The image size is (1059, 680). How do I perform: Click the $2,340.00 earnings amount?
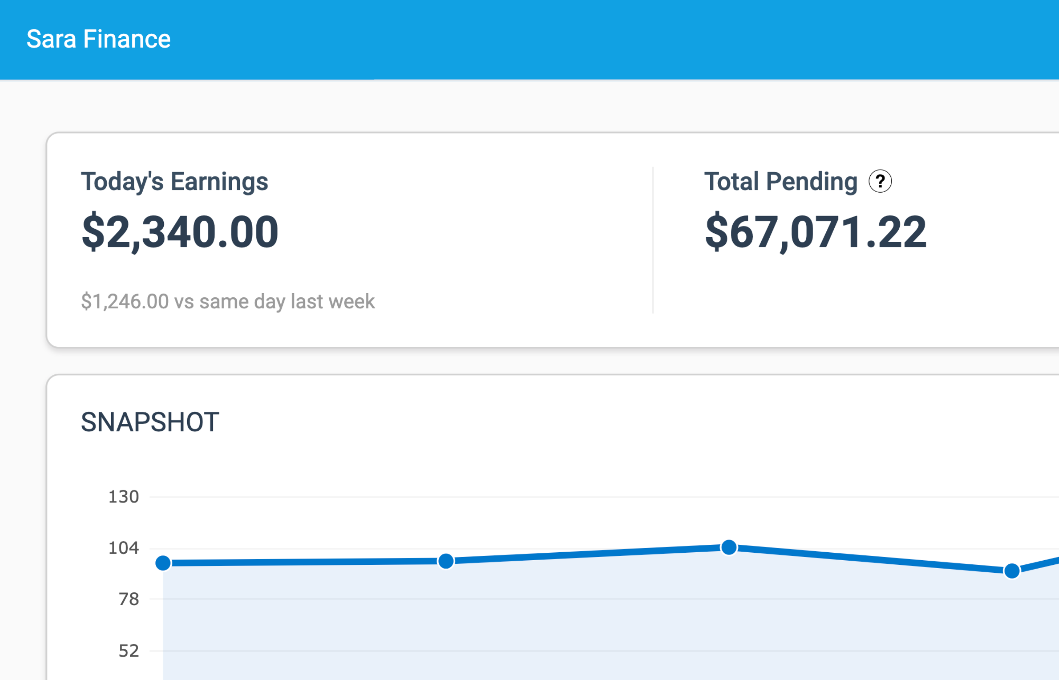click(x=180, y=232)
